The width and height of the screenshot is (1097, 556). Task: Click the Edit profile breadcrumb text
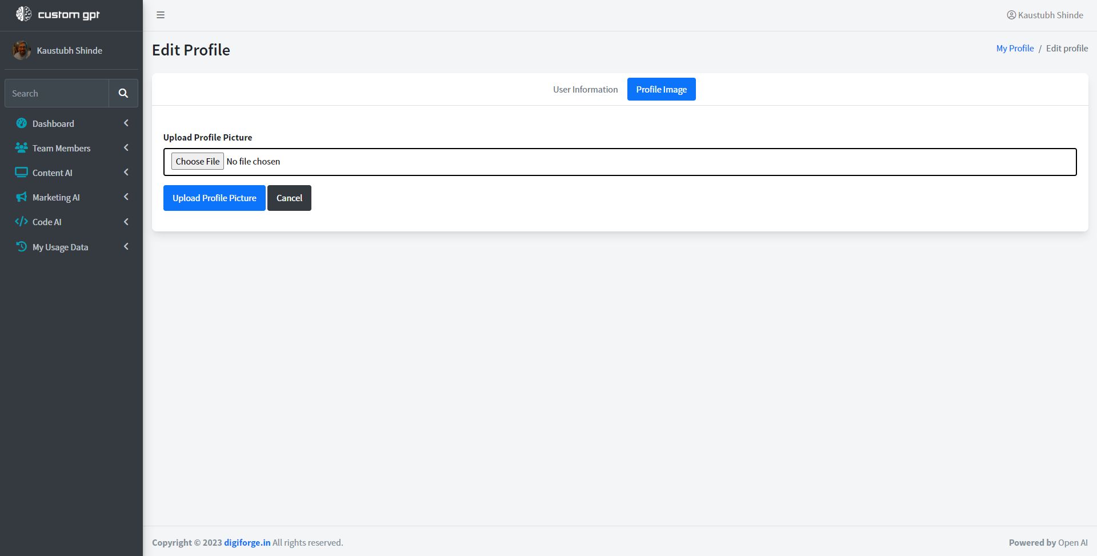click(x=1067, y=48)
